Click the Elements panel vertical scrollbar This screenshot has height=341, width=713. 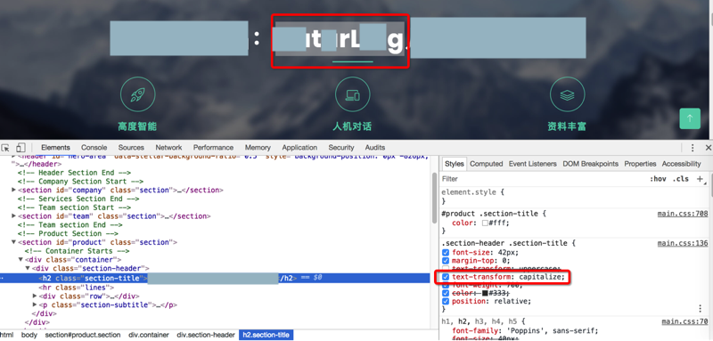(x=434, y=199)
